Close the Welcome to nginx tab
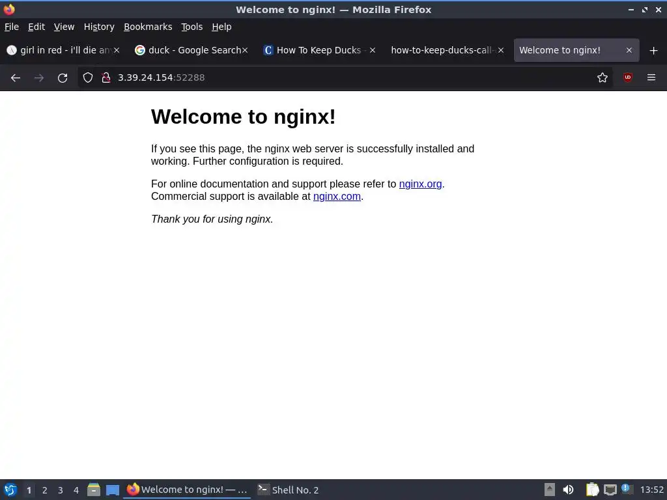The width and height of the screenshot is (667, 500). (x=629, y=50)
